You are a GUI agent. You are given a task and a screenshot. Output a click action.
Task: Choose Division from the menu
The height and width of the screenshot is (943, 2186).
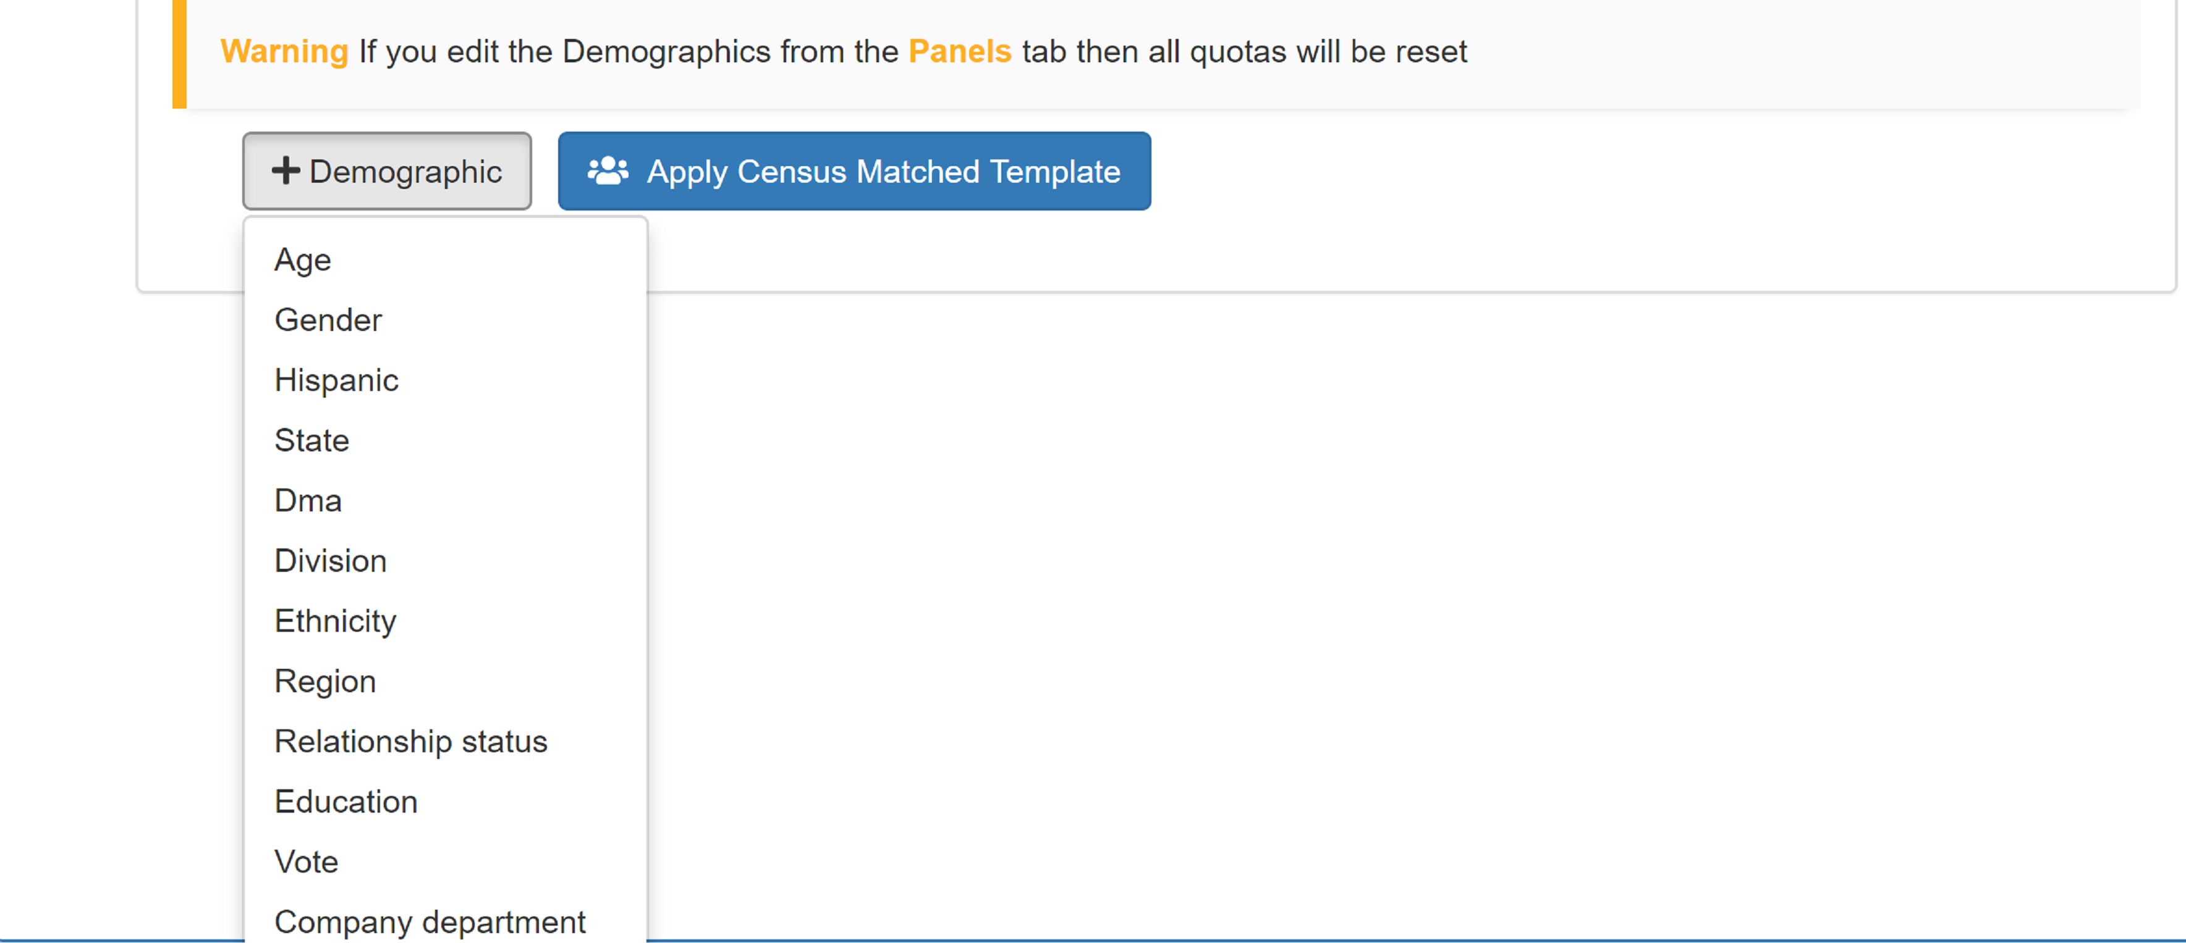pos(444,561)
